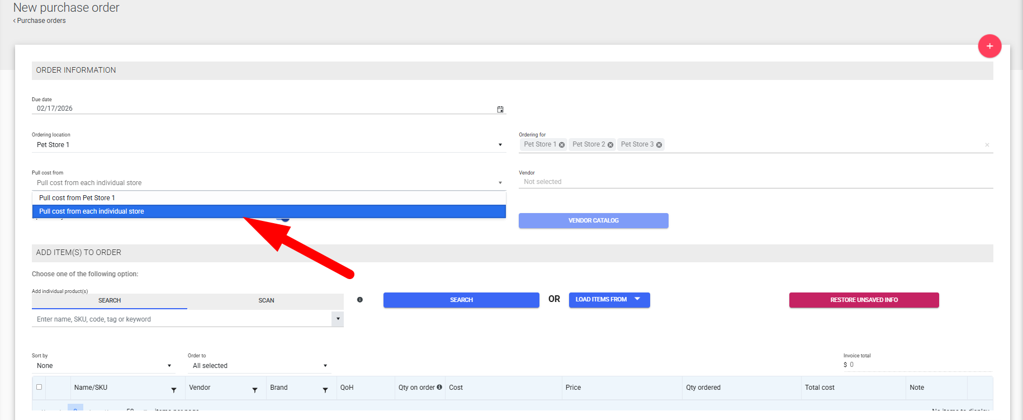Click the Brand column filter icon
This screenshot has height=420, width=1023.
[x=325, y=390]
